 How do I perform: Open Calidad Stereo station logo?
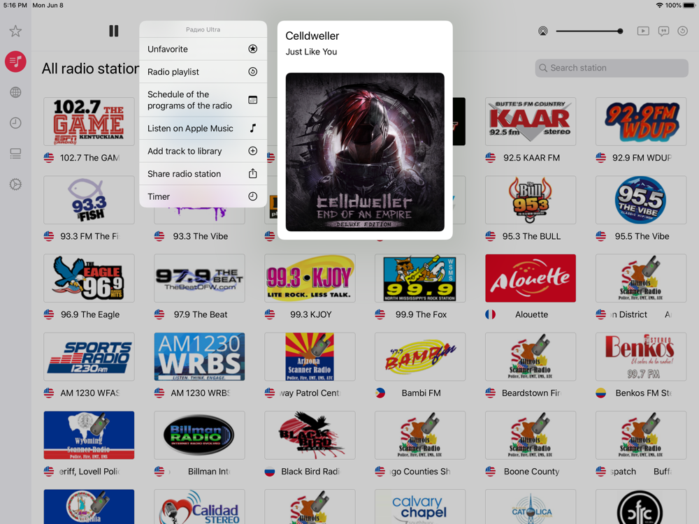199,507
